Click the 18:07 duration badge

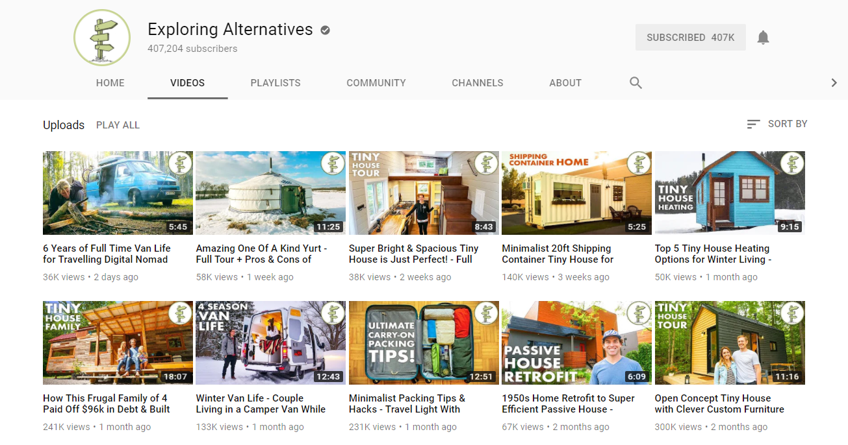(x=175, y=377)
